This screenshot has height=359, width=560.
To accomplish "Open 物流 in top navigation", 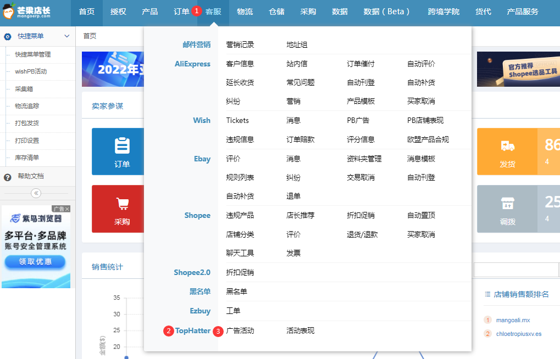I will point(245,12).
